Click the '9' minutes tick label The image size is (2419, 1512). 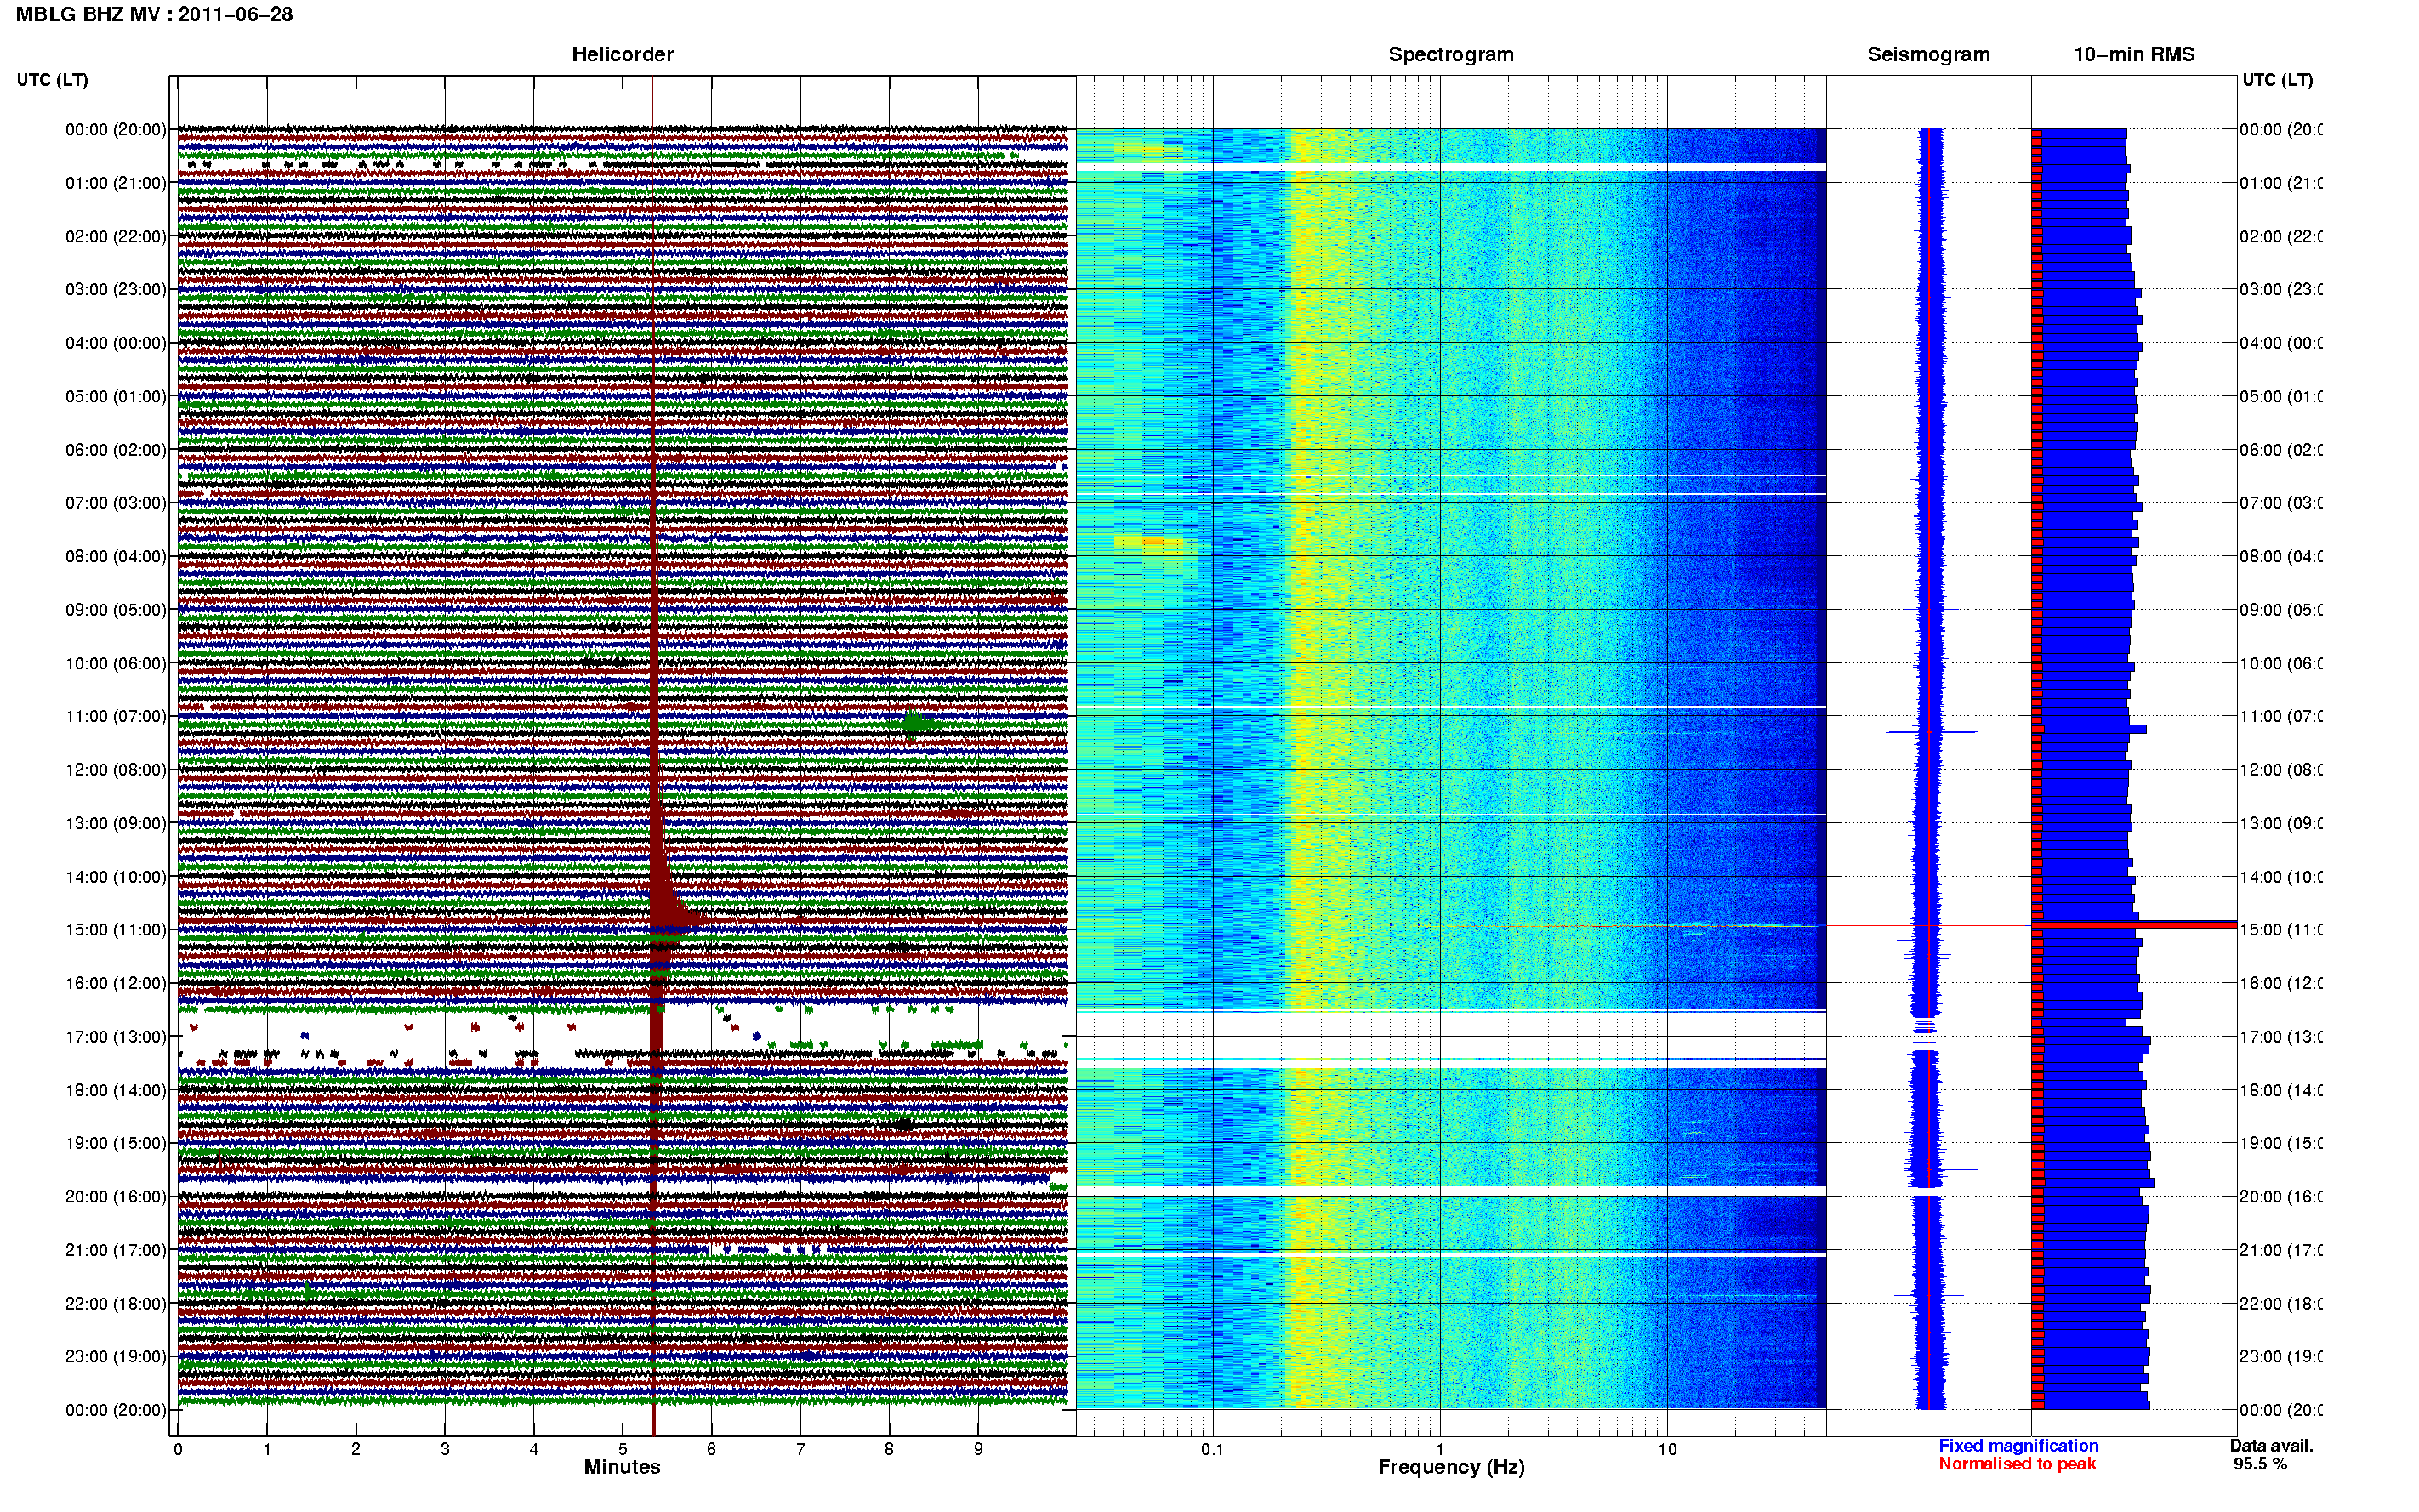978,1449
